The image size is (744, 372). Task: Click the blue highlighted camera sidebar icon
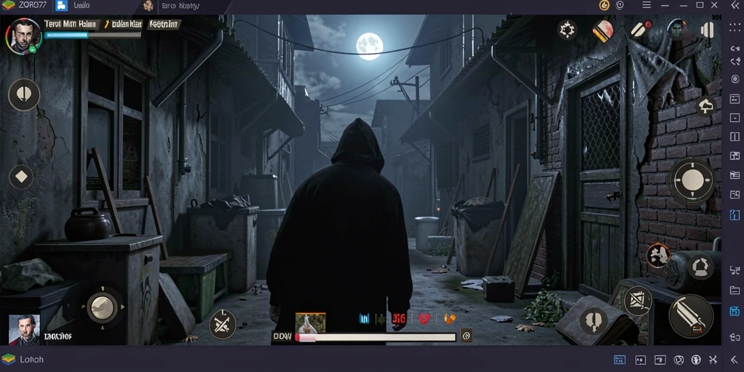point(735,311)
